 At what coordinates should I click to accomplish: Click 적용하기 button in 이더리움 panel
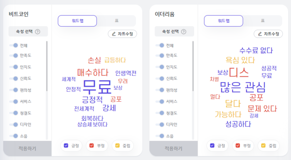173,148
